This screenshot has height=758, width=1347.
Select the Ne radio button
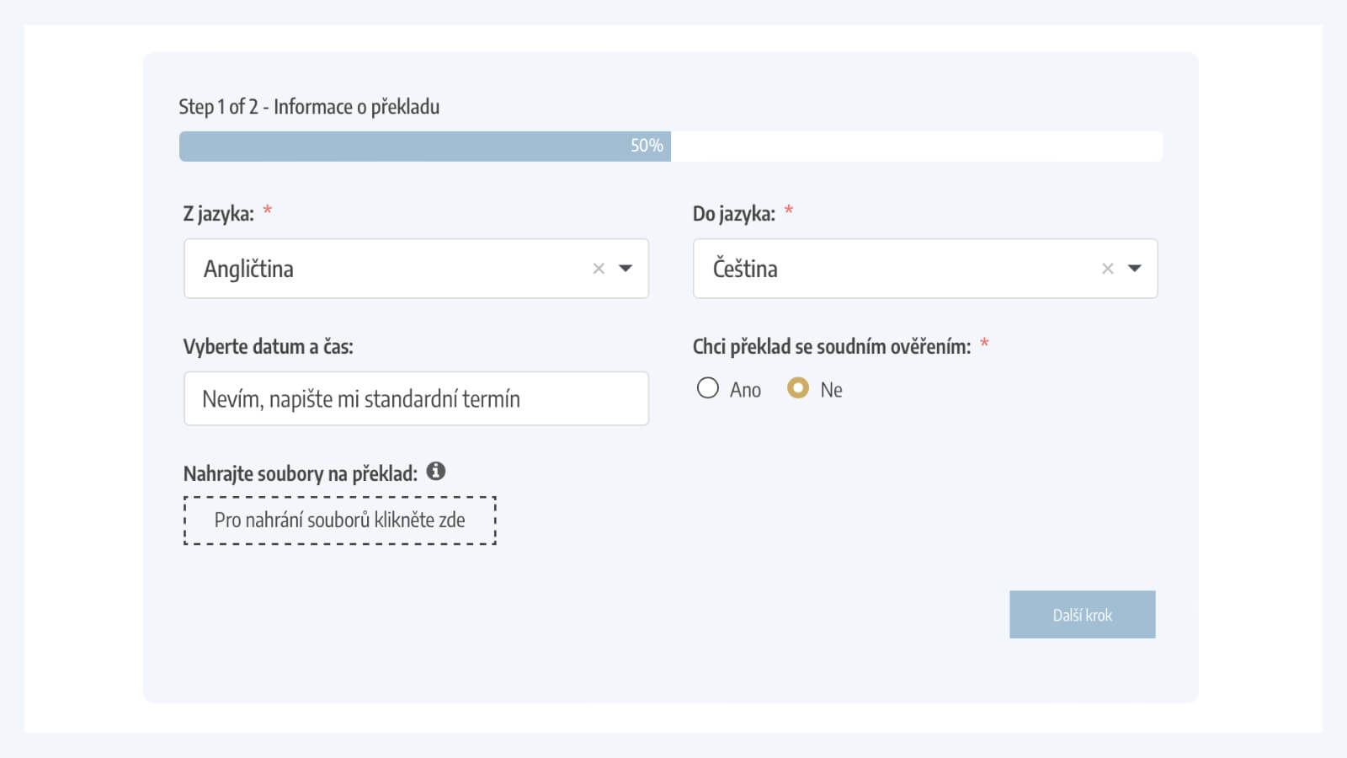coord(798,388)
